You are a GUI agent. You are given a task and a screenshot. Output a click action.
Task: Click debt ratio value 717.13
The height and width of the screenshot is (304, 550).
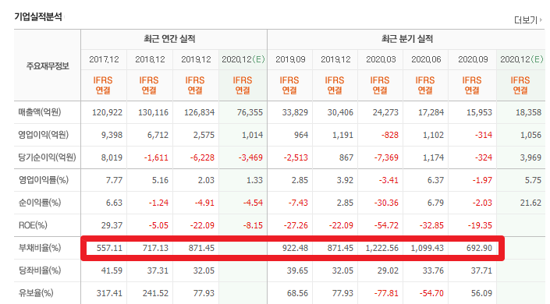(155, 248)
